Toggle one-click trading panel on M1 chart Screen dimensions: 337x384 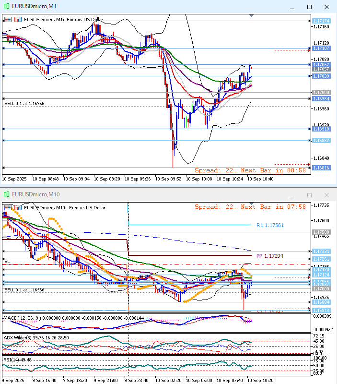pyautogui.click(x=8, y=20)
